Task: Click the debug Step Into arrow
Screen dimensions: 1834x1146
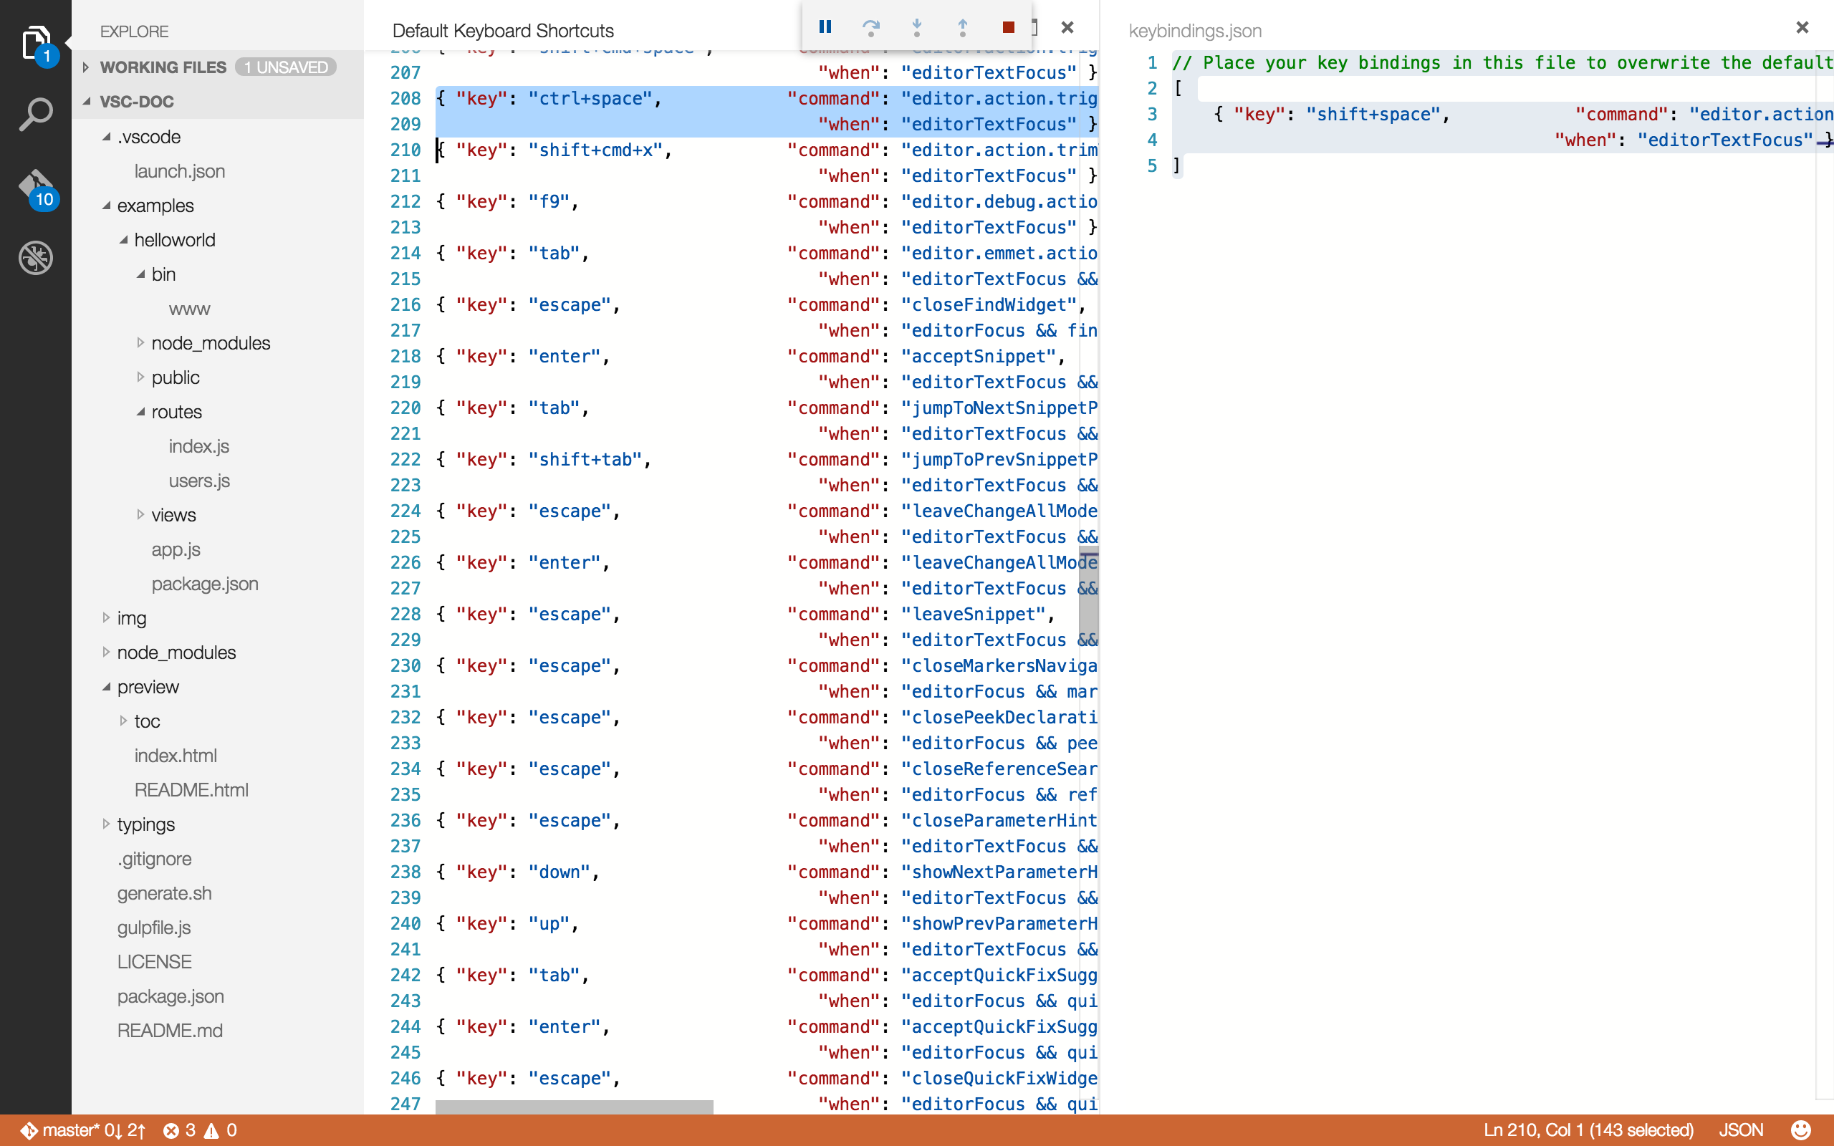Action: tap(917, 27)
